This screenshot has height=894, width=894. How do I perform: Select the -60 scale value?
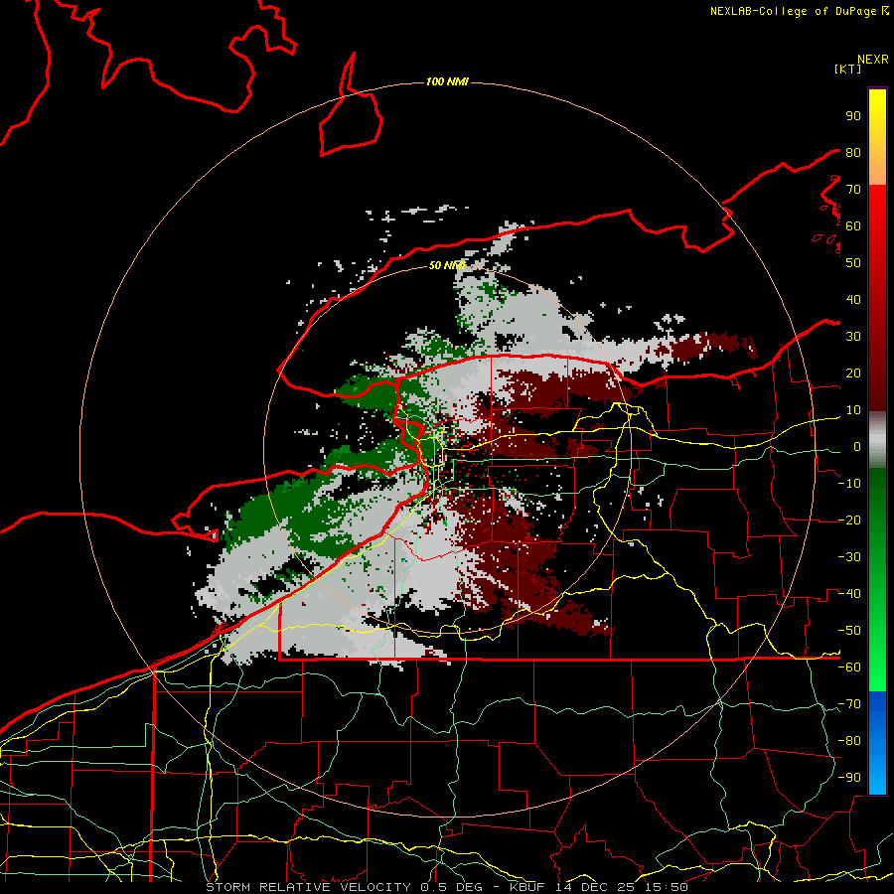(849, 668)
